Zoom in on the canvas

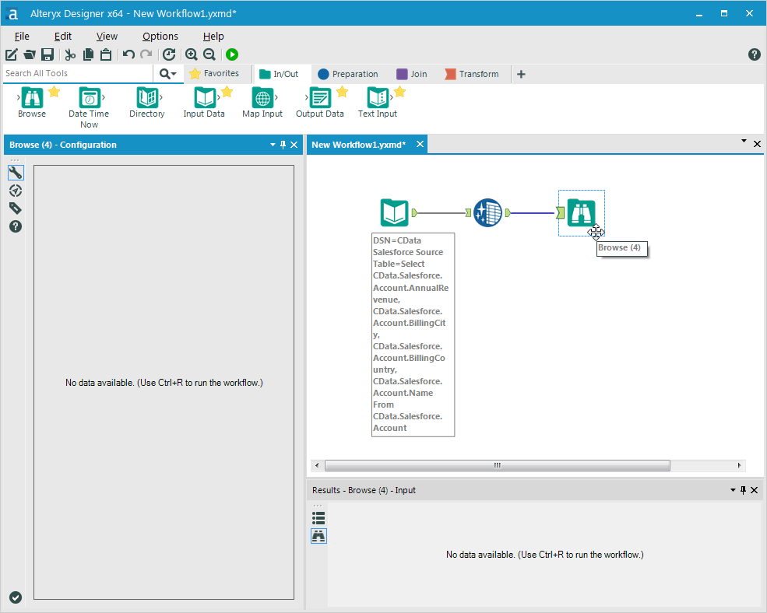coord(192,54)
